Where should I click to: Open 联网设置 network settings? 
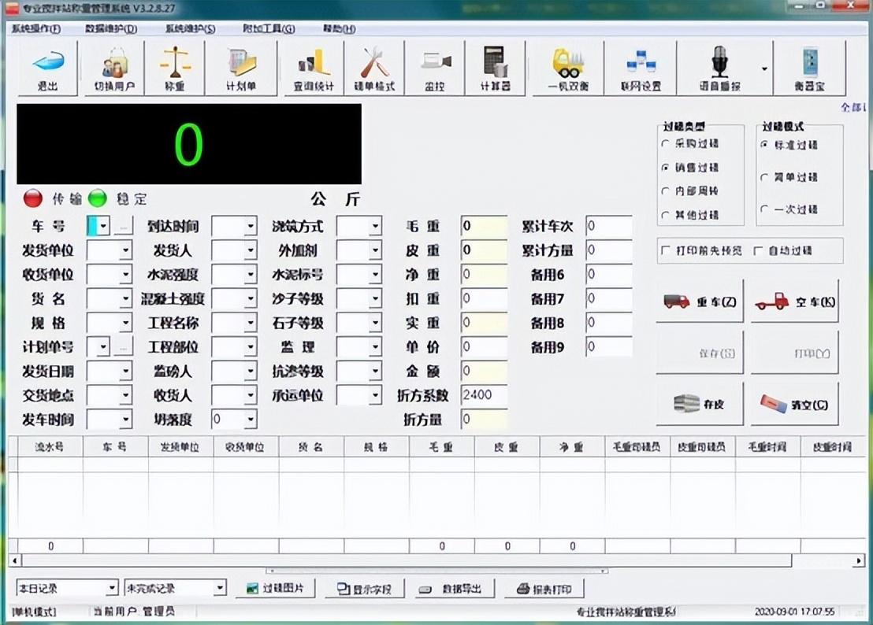pyautogui.click(x=641, y=68)
